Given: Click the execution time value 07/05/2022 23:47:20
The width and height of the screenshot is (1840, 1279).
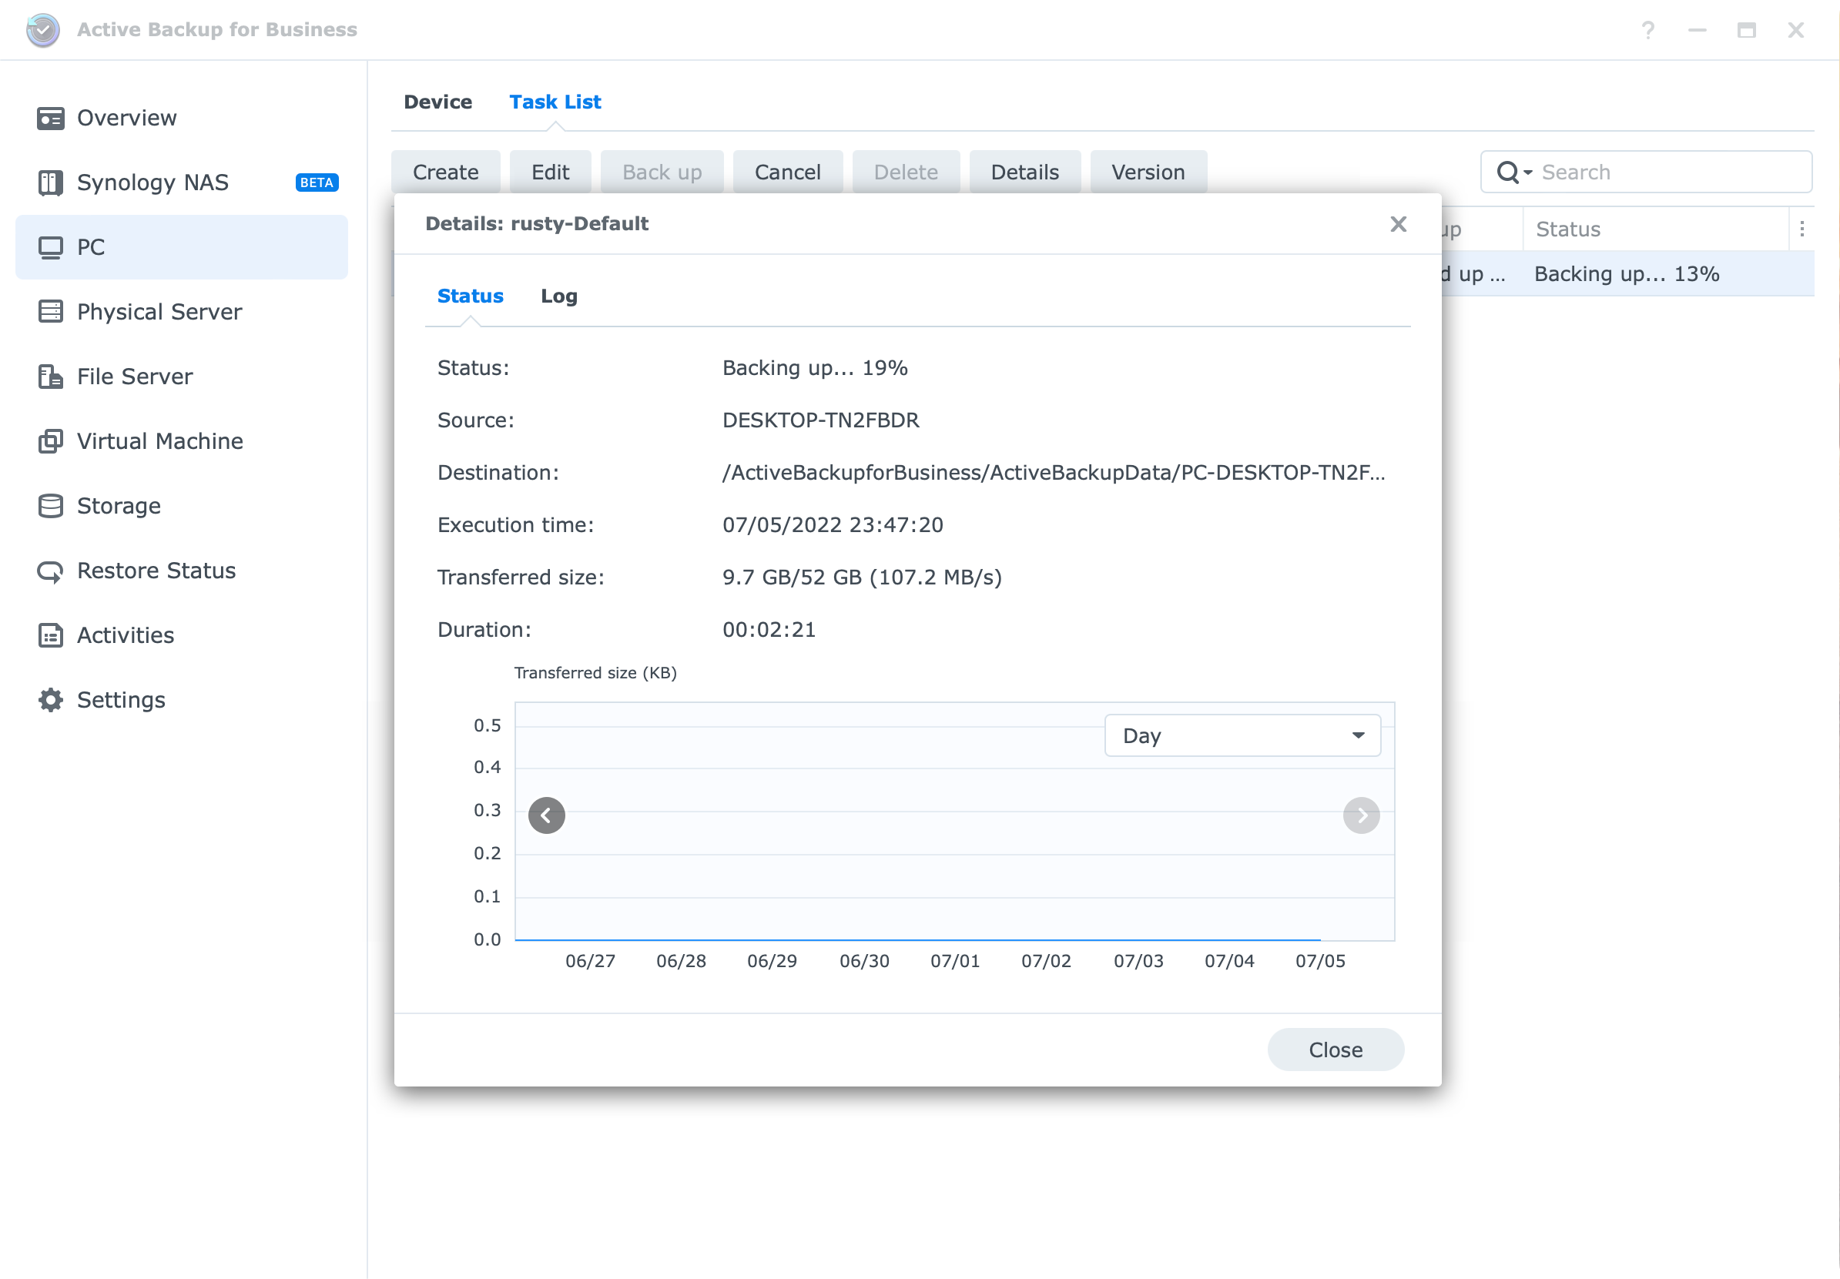Looking at the screenshot, I should [833, 525].
